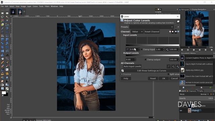Open the layer Mode Normal dropdown
Screen dimensions: 215x121
[x=205, y=94]
